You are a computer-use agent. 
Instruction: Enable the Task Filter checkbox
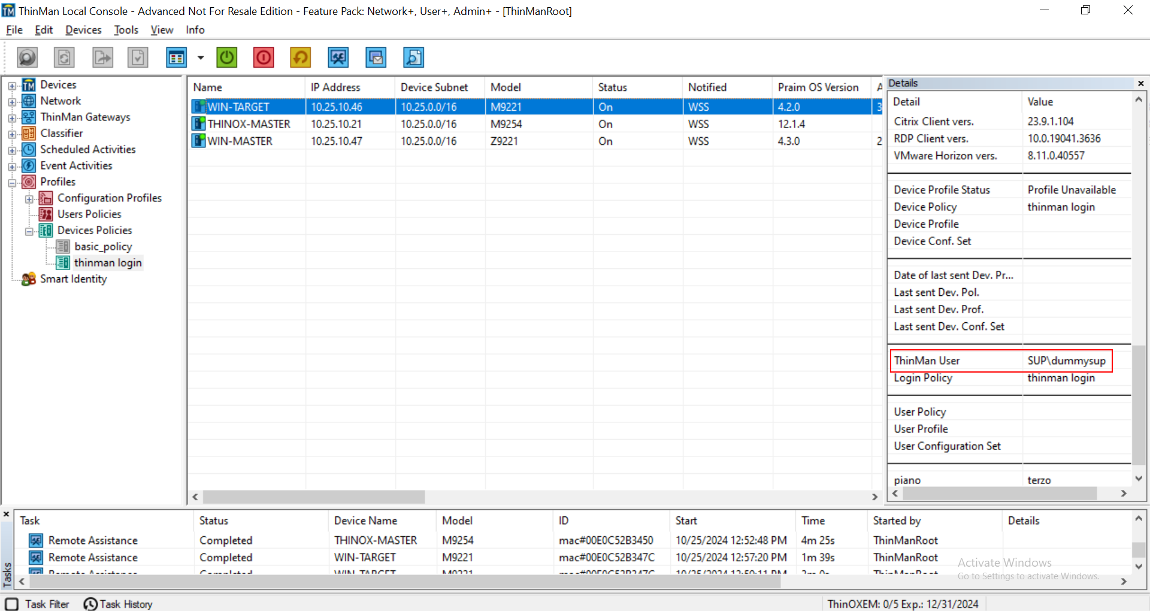click(x=12, y=604)
